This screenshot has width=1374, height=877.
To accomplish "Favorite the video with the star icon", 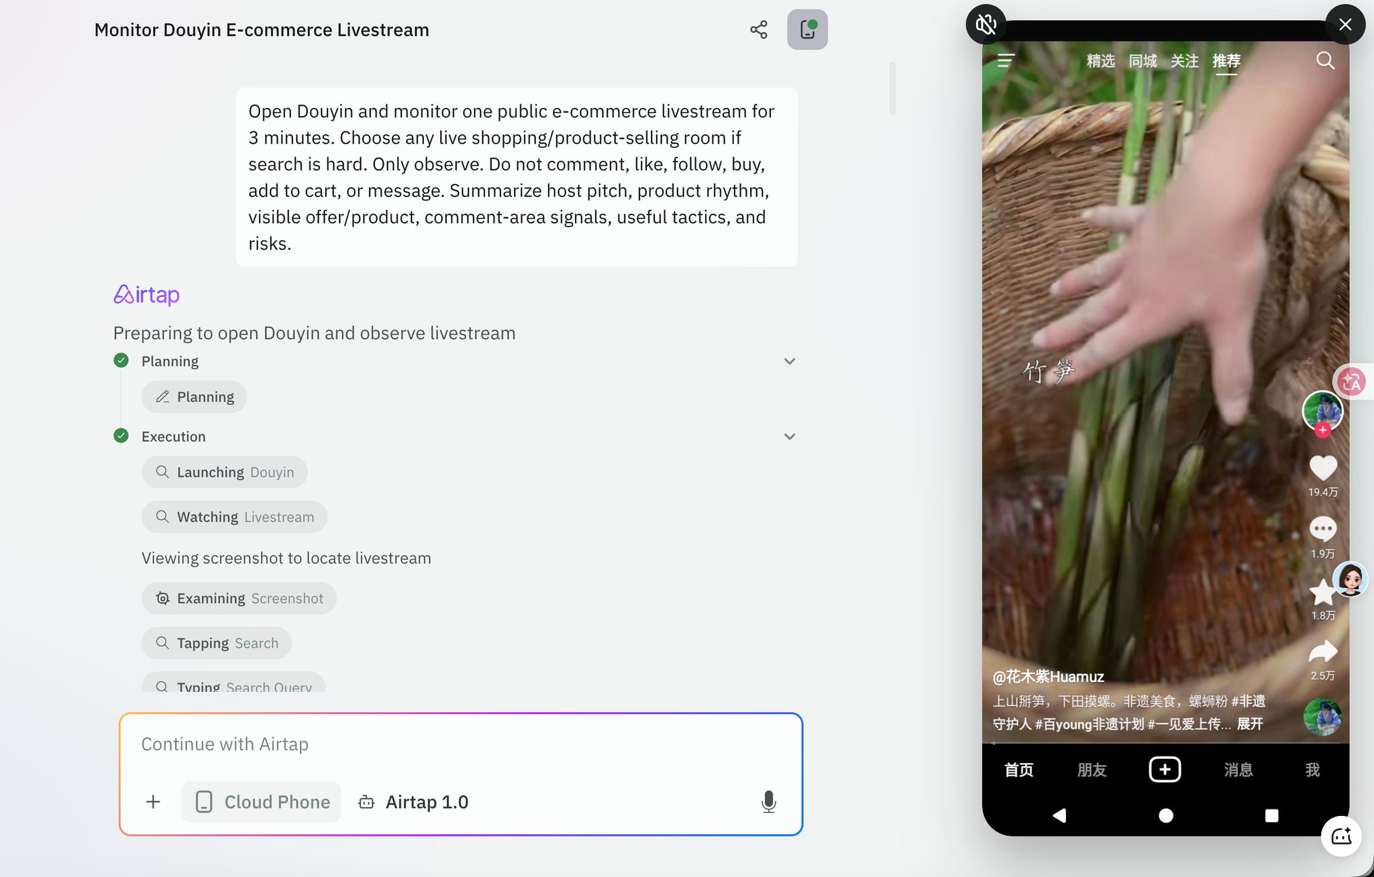I will tap(1322, 592).
